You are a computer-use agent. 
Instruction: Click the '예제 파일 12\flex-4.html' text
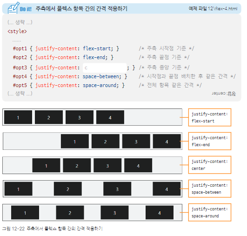coord(213,8)
